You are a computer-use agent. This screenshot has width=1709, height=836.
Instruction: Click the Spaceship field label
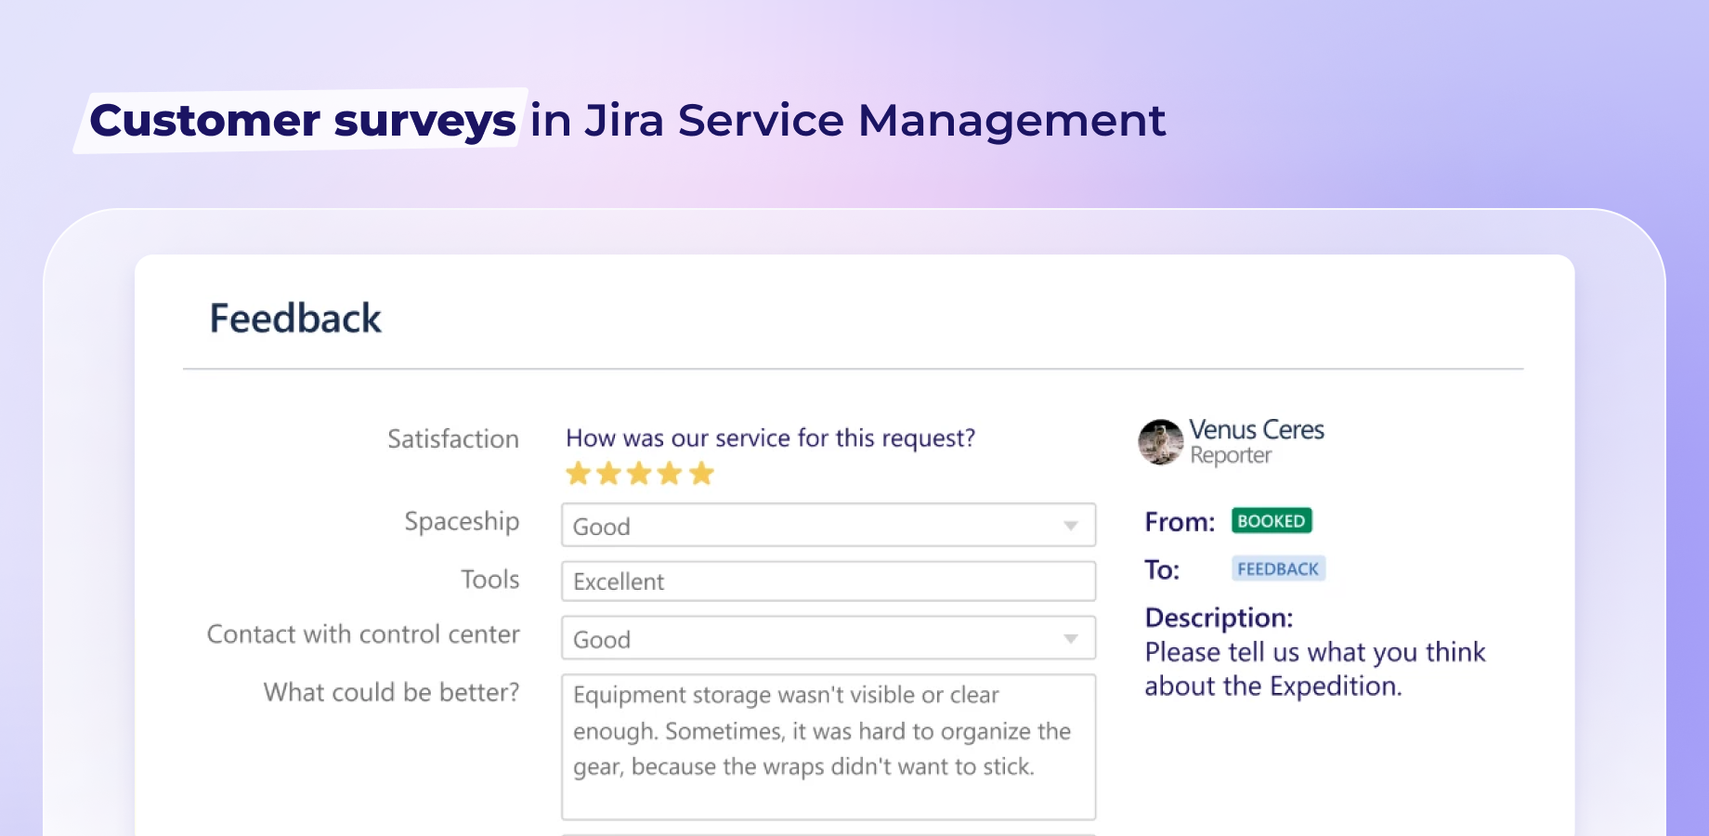coord(462,522)
